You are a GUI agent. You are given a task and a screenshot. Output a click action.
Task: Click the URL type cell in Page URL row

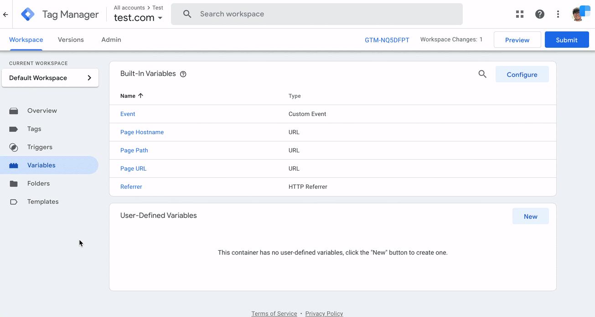pos(294,169)
